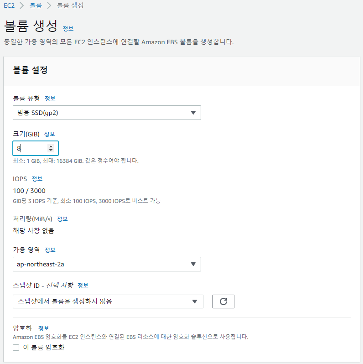The height and width of the screenshot is (364, 363).
Task: Open 정보 link next to 볼륨 유형
Action: (50, 99)
